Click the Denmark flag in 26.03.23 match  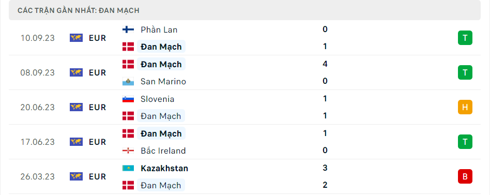tap(128, 185)
